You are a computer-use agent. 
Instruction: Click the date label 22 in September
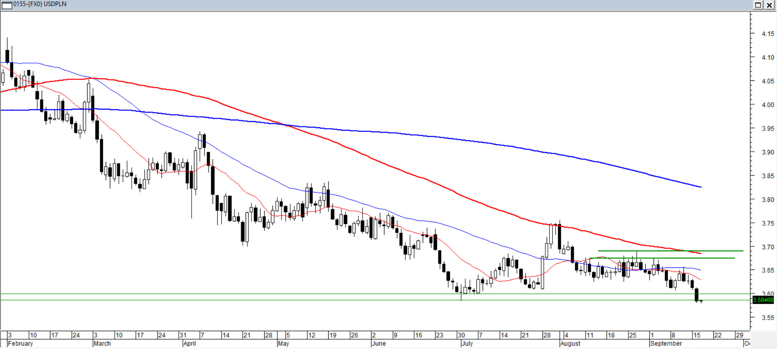[718, 335]
